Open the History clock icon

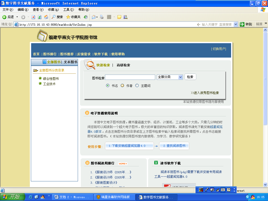pos(86,17)
